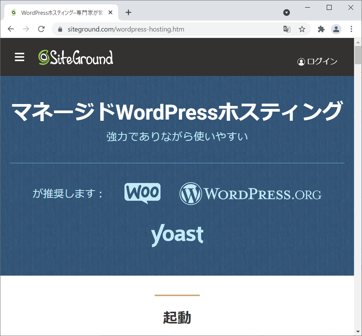Open the SiteGround hamburger menu
The height and width of the screenshot is (336, 362).
coord(19,57)
